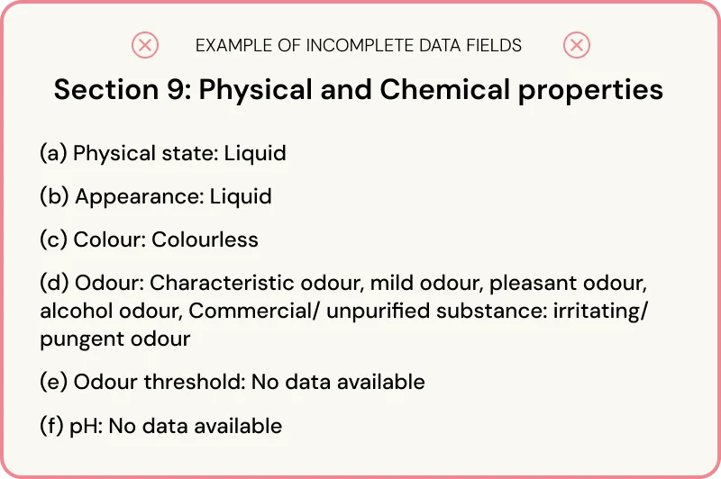Click 'Liquid' value in Physical state row

255,153
